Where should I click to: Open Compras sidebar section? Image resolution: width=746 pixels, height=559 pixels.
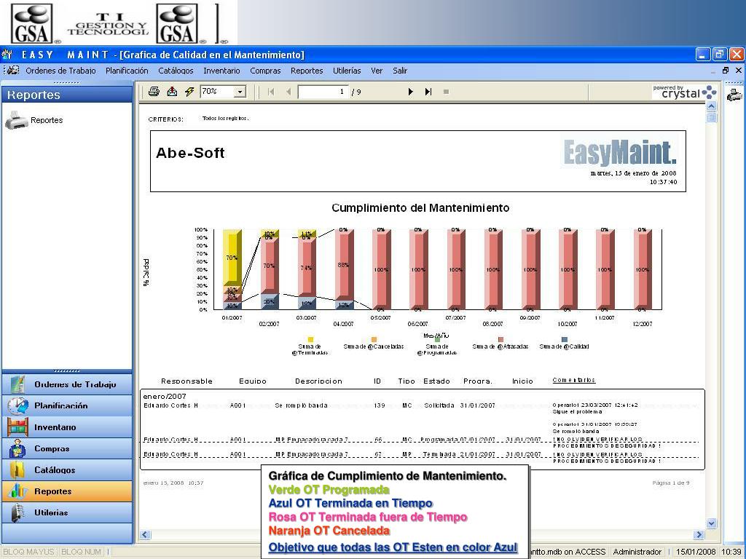pos(67,448)
